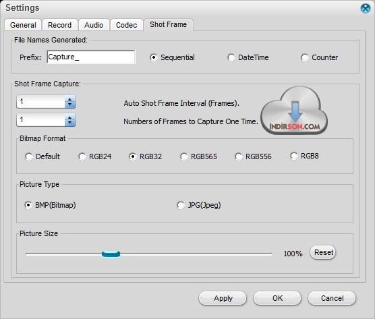
Task: Switch to the General tab
Action: 23,25
